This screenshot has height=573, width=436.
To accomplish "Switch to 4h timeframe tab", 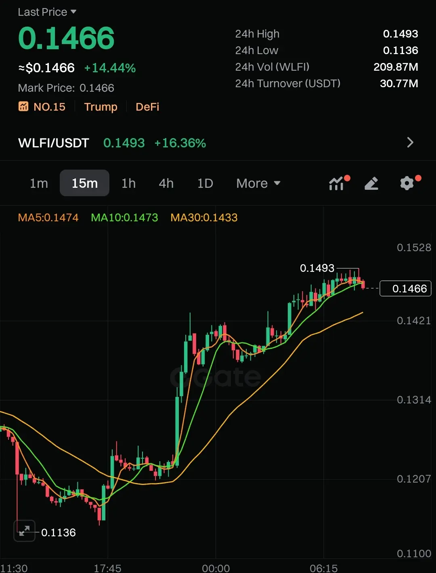I will point(166,183).
